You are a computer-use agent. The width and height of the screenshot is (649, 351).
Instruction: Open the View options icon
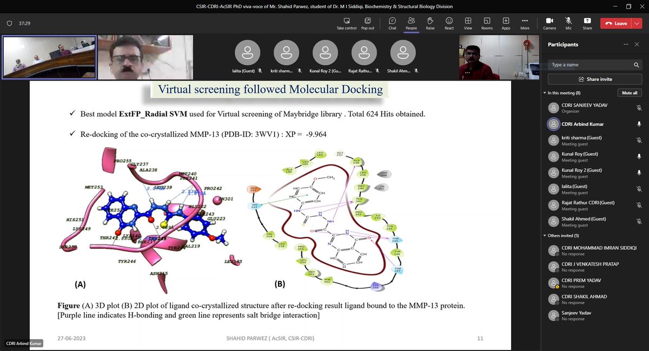(x=468, y=23)
